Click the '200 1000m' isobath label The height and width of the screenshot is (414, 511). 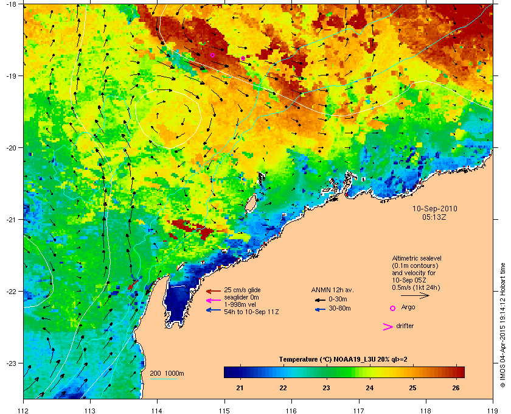[167, 374]
